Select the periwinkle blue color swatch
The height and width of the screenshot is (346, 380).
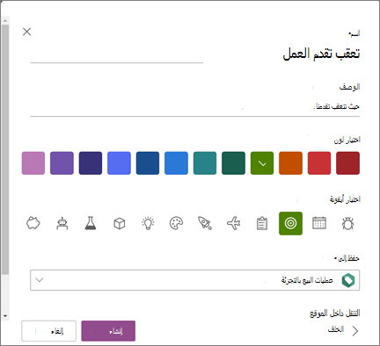pos(119,163)
